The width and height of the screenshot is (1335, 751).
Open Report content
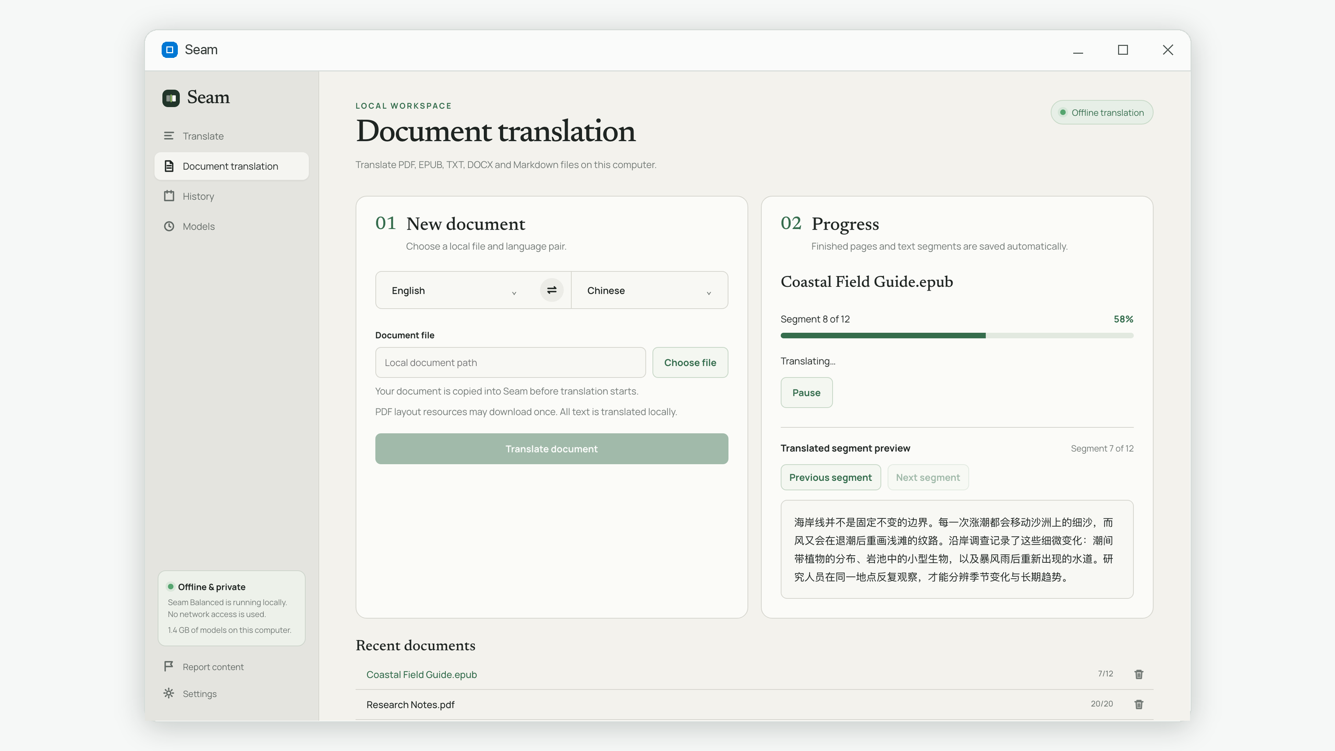tap(232, 667)
